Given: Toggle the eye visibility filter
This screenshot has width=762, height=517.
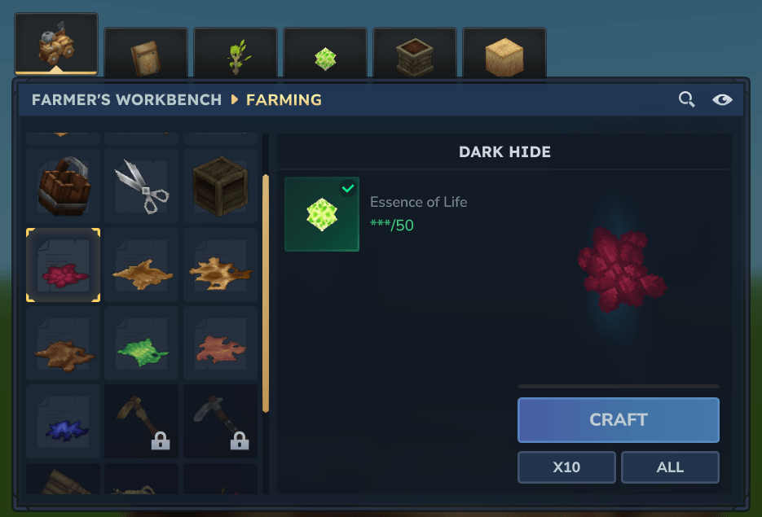Looking at the screenshot, I should 722,99.
